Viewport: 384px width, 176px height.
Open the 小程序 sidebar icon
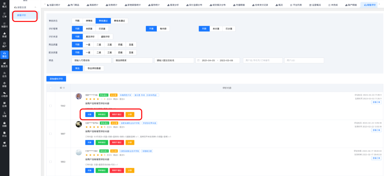coord(4,94)
